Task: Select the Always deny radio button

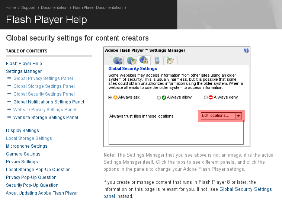Action: [x=206, y=97]
